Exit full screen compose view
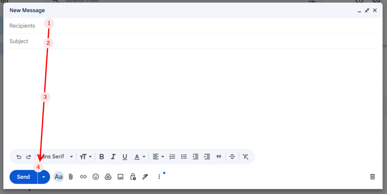 coord(367,10)
